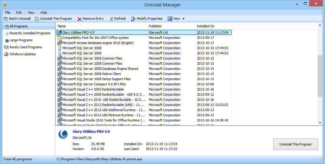Click the Modify Properties icon
This screenshot has height=164, width=325.
click(x=133, y=19)
